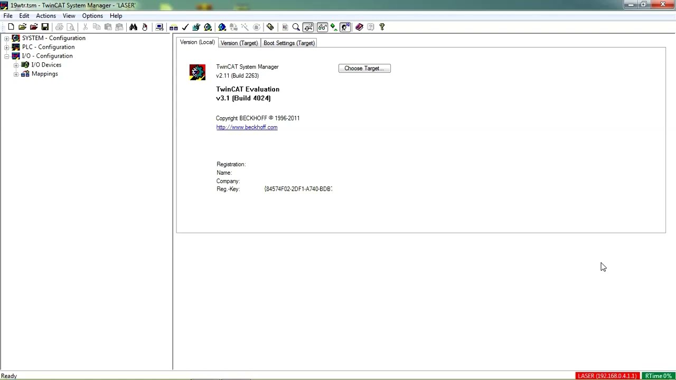676x380 pixels.
Task: Click the magnifying glass toolbar icon
Action: click(x=296, y=27)
